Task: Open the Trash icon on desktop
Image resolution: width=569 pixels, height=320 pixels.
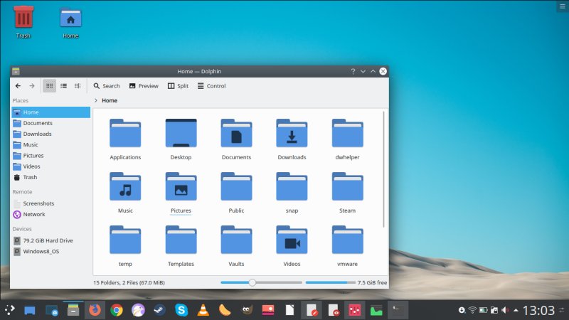Action: click(x=23, y=20)
